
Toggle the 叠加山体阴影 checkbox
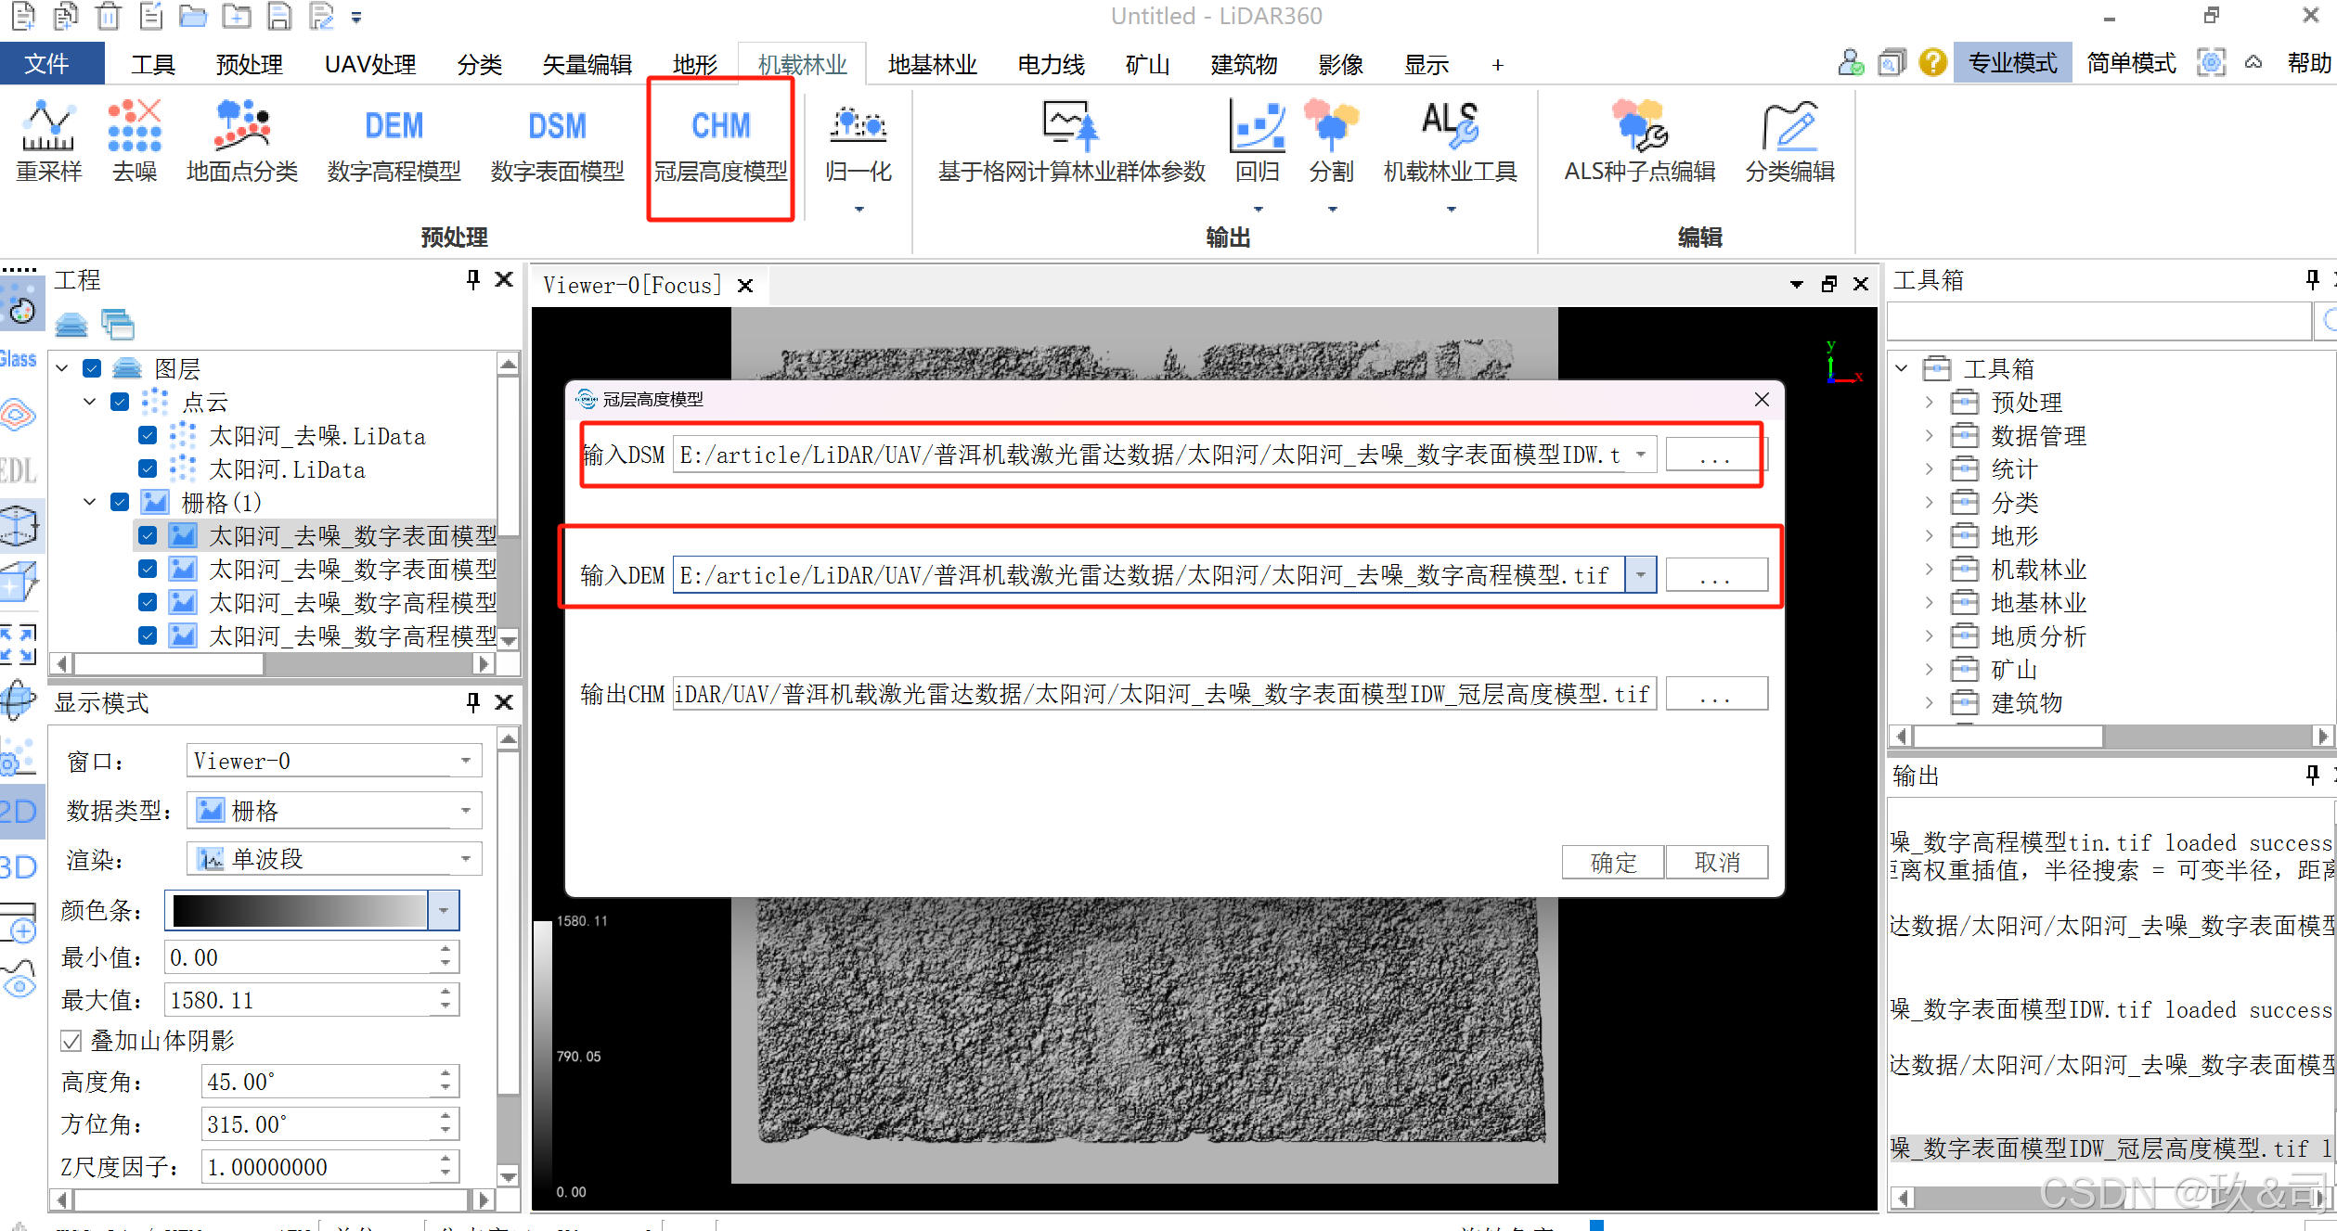point(71,1041)
